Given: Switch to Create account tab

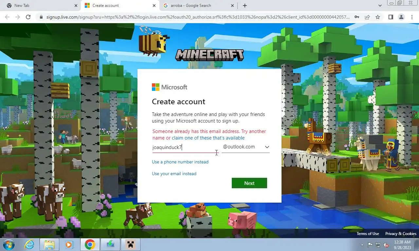Looking at the screenshot, I should pyautogui.click(x=119, y=6).
